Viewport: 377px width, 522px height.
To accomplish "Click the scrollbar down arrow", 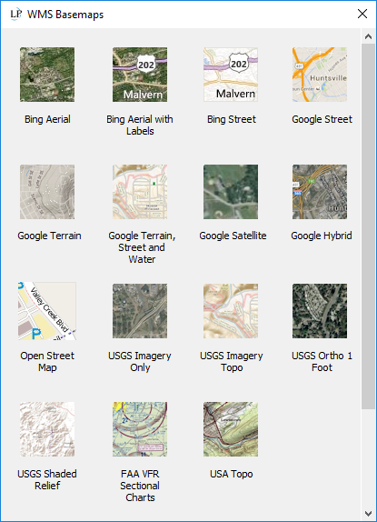I will tap(368, 513).
